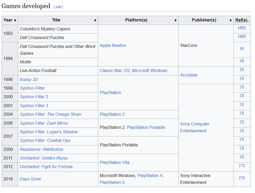This screenshot has width=255, height=193.
Task: Open reference [4] in the Motile row
Action: pyautogui.click(x=242, y=61)
